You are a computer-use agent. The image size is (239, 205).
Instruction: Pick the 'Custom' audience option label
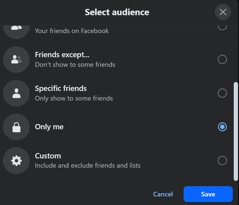(48, 156)
